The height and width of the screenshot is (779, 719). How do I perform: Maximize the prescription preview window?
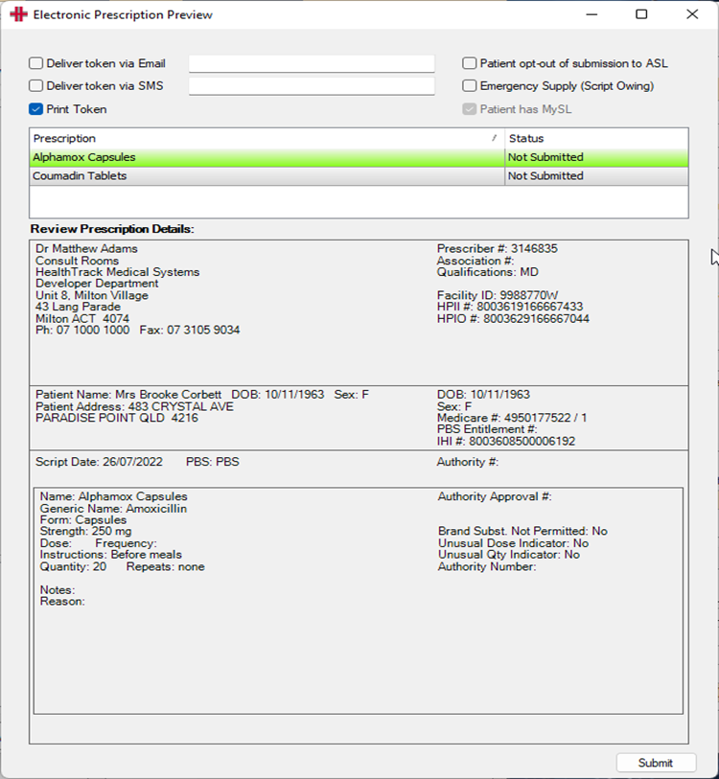coord(642,14)
